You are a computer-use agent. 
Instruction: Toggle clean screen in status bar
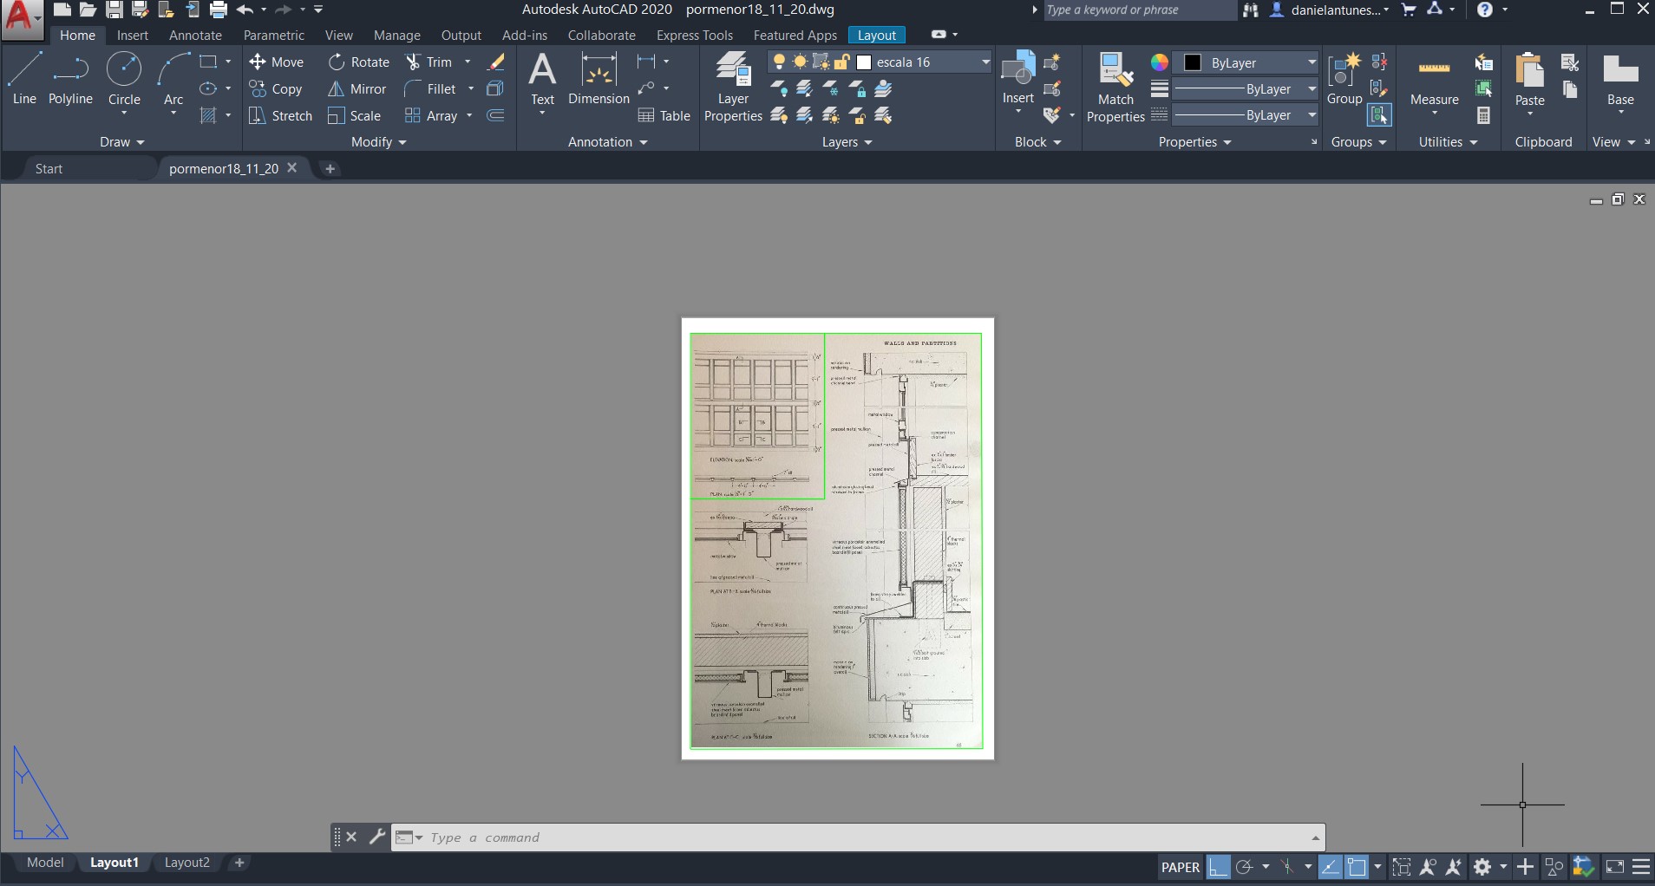(1614, 866)
